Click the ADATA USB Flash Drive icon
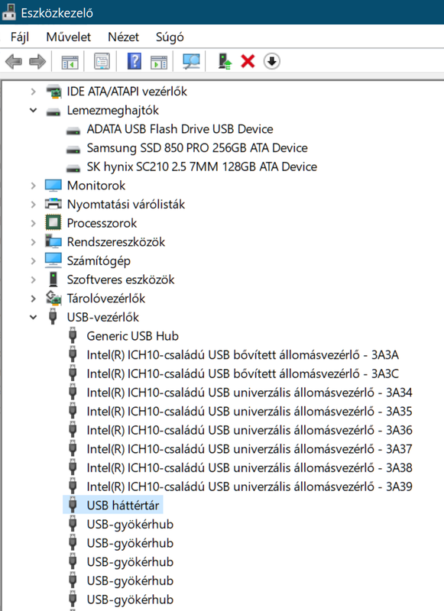This screenshot has height=611, width=444. (73, 131)
